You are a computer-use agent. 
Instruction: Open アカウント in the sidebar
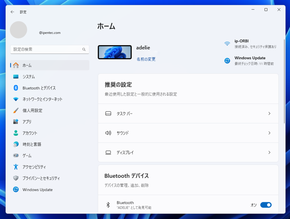(50, 133)
